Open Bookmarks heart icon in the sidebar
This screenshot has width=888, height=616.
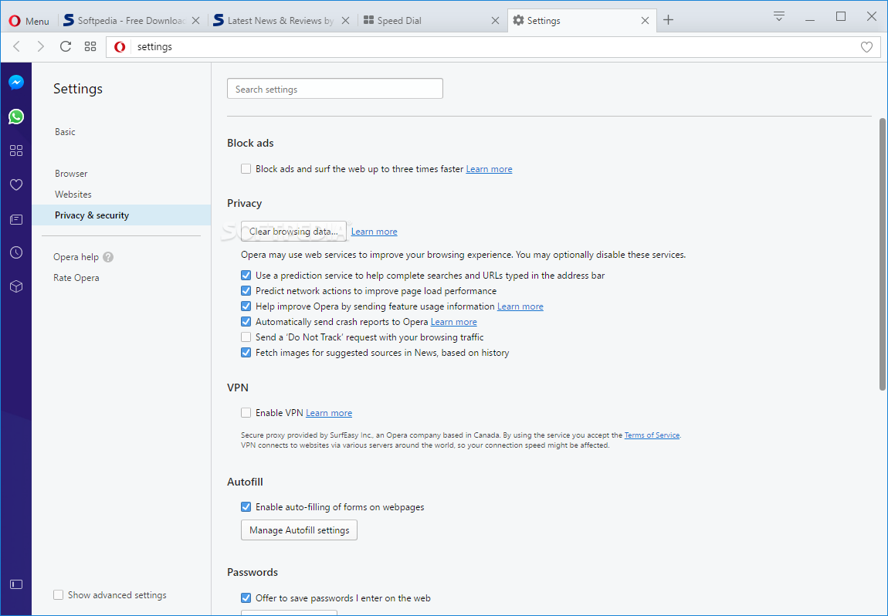pyautogui.click(x=16, y=184)
